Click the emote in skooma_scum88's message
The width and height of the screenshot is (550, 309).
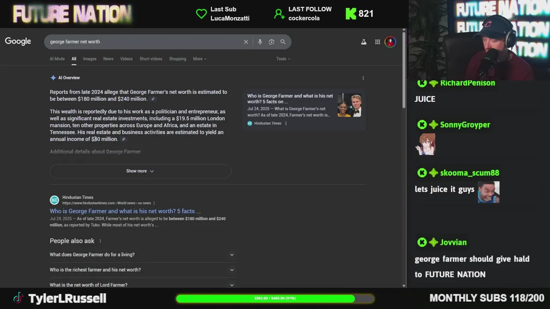pos(489,192)
